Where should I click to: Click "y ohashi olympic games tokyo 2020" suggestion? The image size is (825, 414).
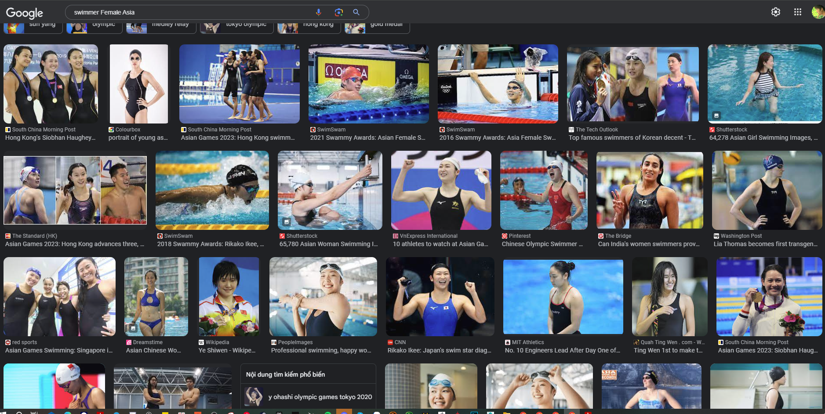320,397
